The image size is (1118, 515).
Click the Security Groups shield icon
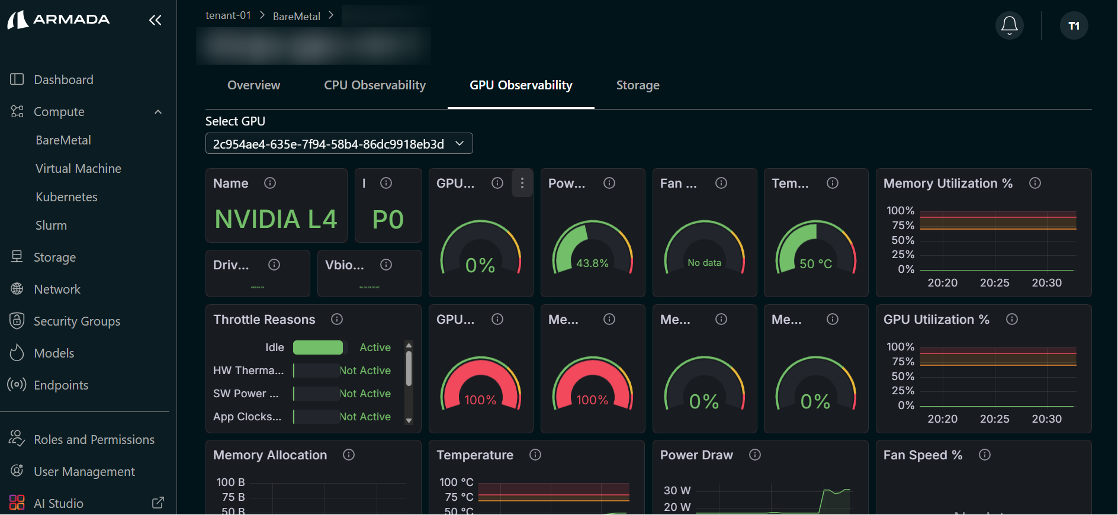pos(17,321)
